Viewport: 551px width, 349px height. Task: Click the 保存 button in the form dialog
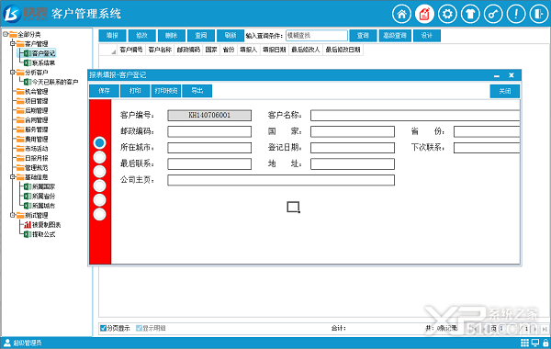104,91
